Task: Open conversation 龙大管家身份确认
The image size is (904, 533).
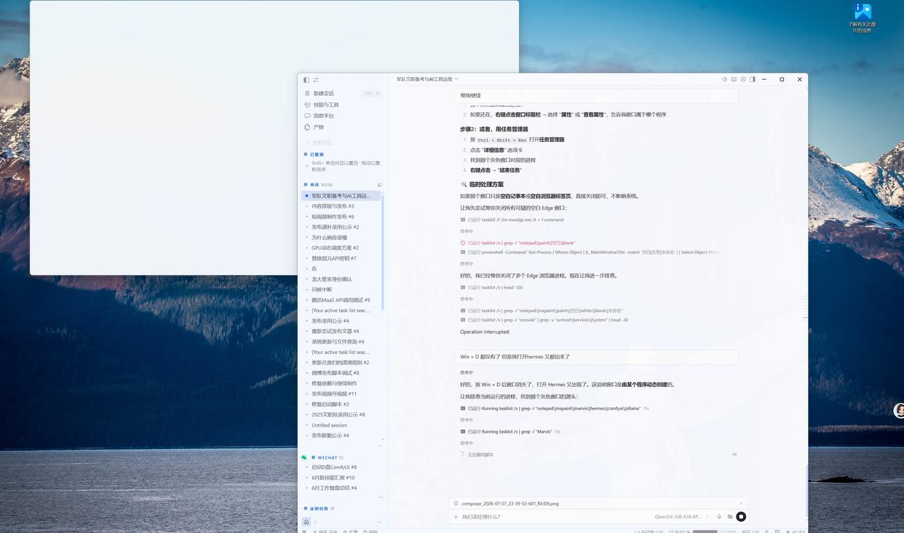Action: click(x=342, y=279)
